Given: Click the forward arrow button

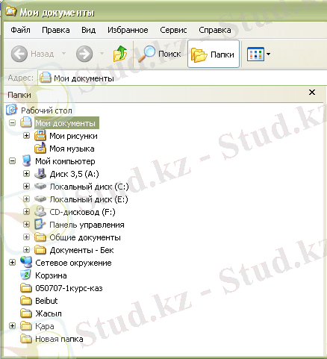Looking at the screenshot, I should (84, 54).
